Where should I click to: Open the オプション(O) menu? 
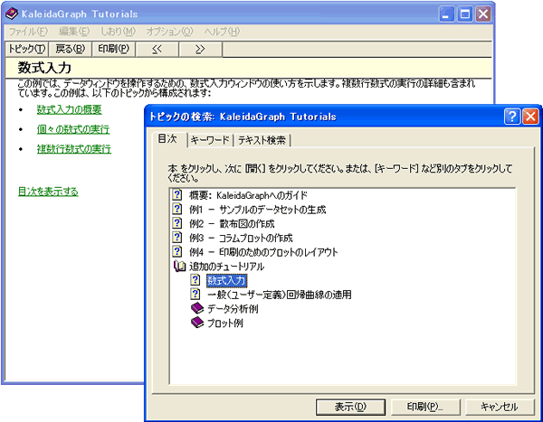[x=169, y=32]
